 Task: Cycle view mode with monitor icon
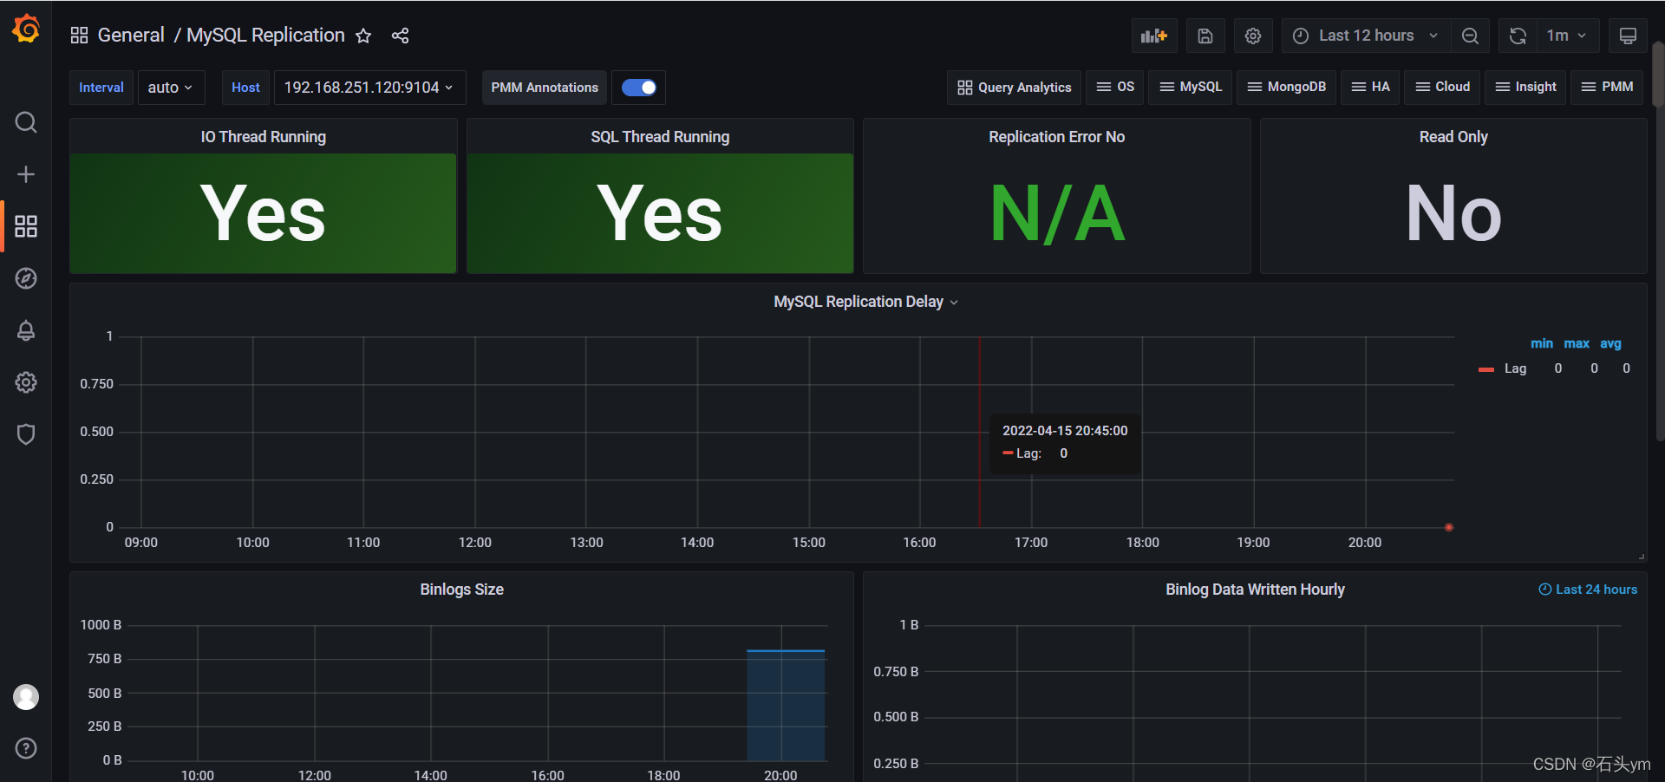click(x=1628, y=36)
